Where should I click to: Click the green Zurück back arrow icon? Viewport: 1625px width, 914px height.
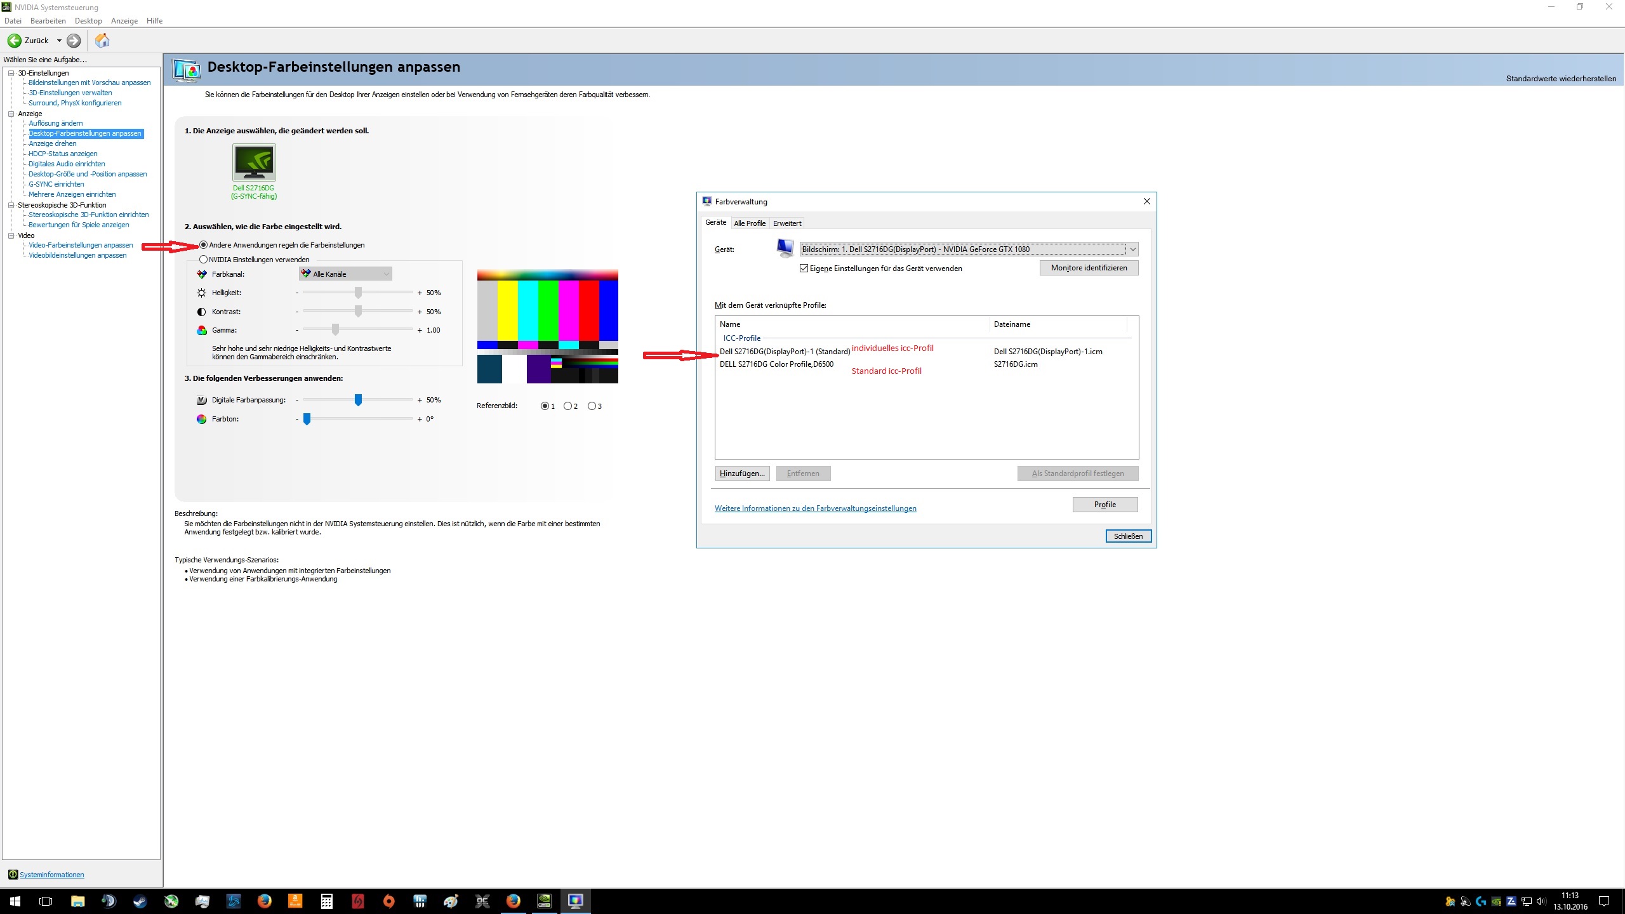pos(14,41)
